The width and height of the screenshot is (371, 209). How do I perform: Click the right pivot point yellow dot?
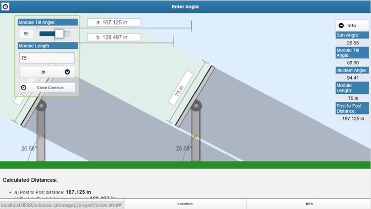(x=195, y=136)
